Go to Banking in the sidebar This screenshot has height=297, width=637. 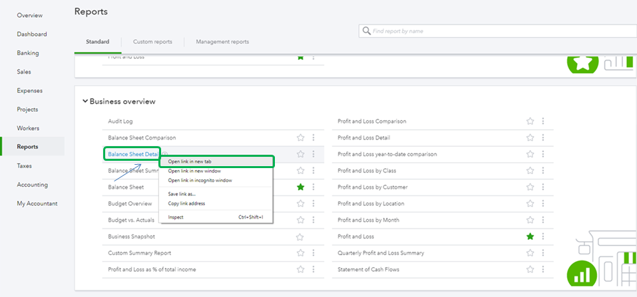click(28, 53)
